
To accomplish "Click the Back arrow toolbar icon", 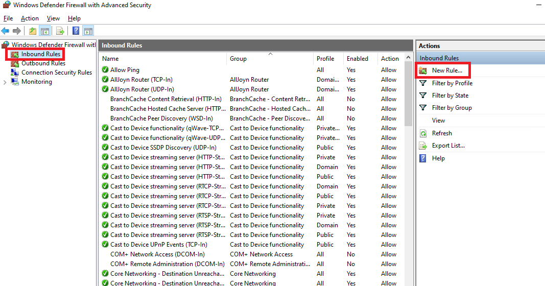I will click(x=5, y=31).
